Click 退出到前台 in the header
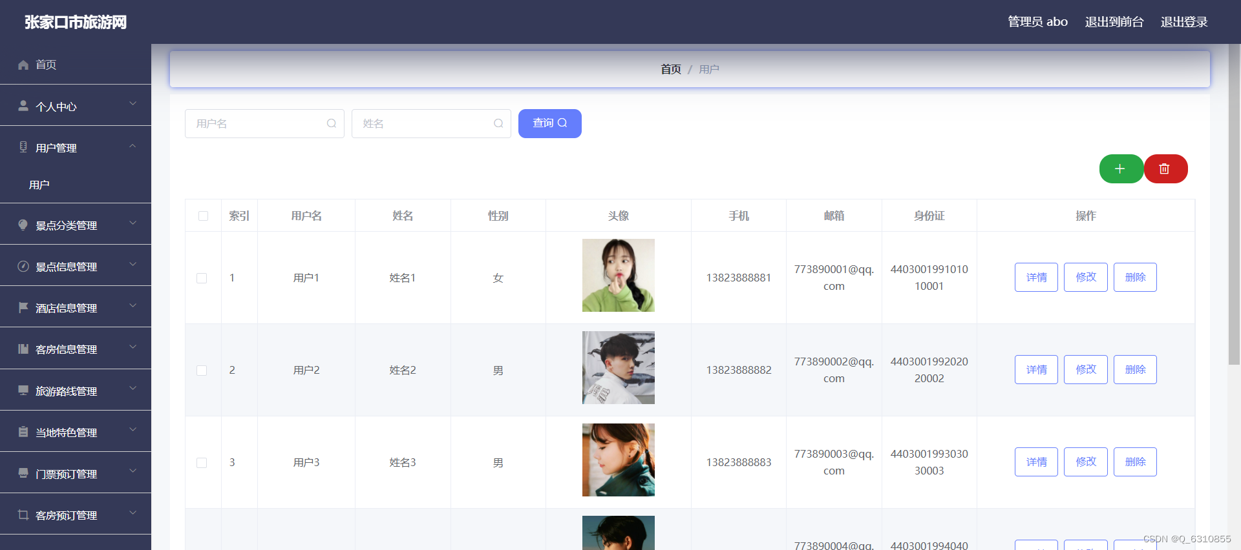Image resolution: width=1241 pixels, height=550 pixels. (x=1114, y=22)
